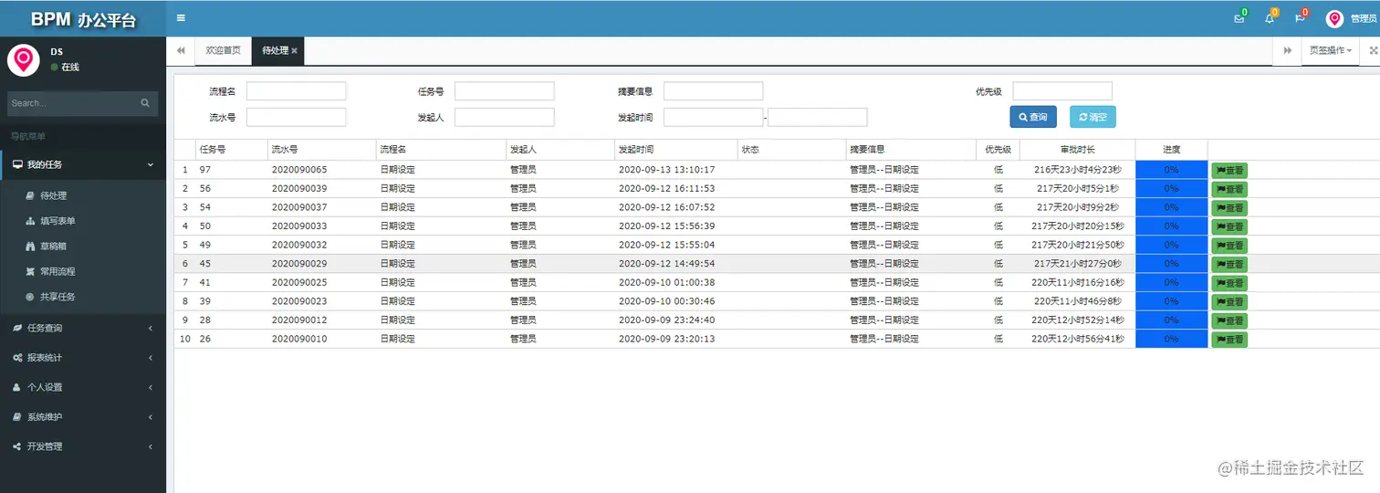
Task: Click 查看 for task 28
Action: coord(1229,320)
